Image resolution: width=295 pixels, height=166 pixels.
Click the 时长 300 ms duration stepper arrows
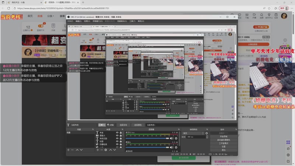click(x=207, y=137)
